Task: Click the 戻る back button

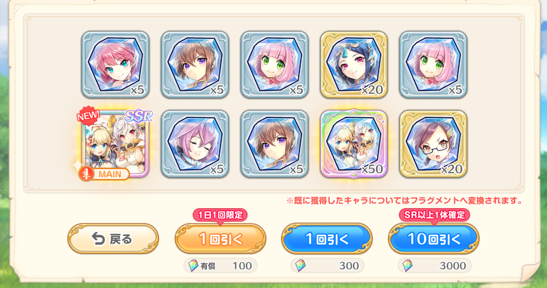Action: 113,239
